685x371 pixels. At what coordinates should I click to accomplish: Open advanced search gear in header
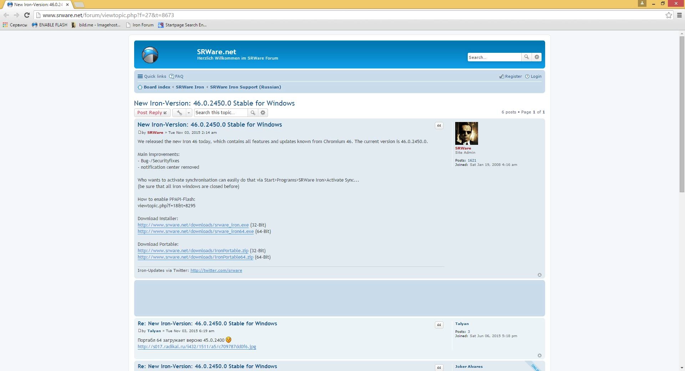pyautogui.click(x=537, y=57)
